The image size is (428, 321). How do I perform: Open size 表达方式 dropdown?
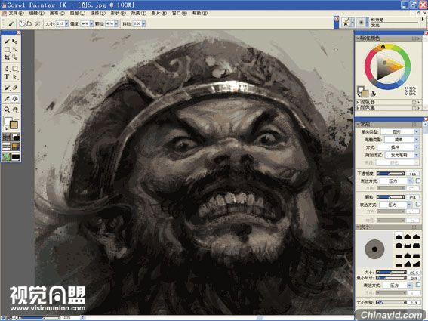pyautogui.click(x=397, y=286)
